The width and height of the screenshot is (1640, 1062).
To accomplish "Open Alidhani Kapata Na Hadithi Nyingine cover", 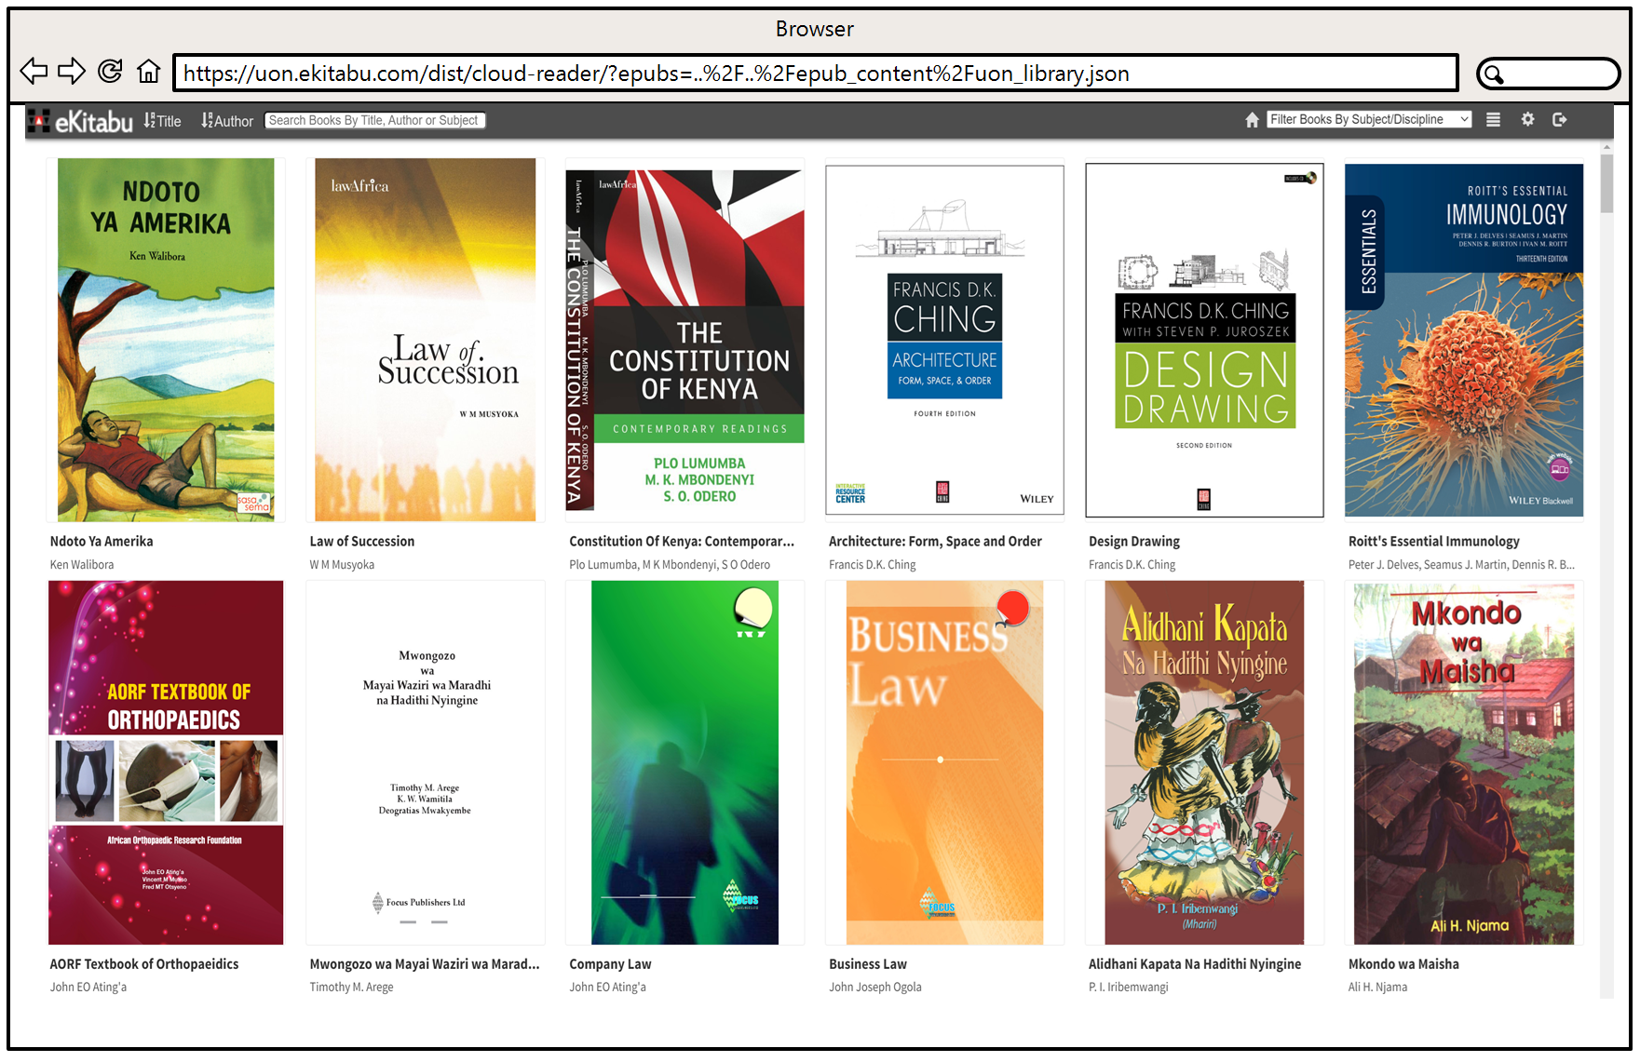I will tap(1204, 762).
